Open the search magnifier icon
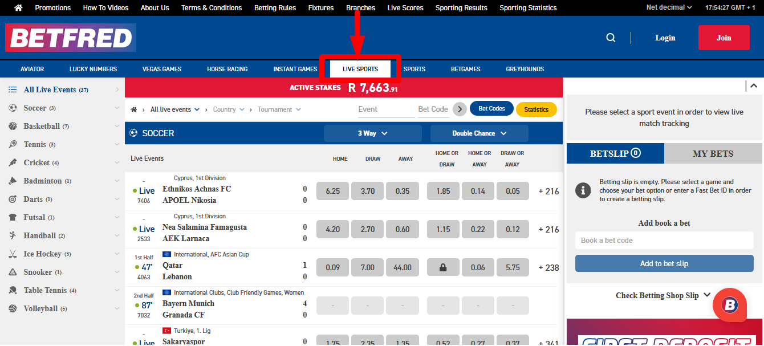The width and height of the screenshot is (764, 346). tap(611, 38)
